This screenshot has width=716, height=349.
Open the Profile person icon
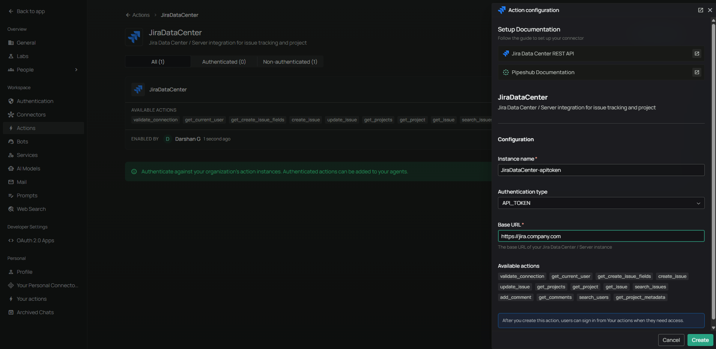[11, 272]
